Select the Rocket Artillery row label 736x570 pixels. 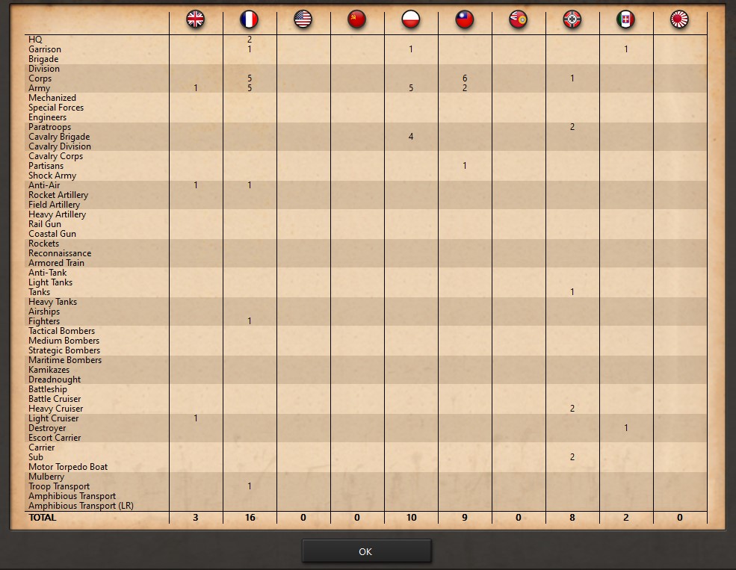tap(58, 195)
